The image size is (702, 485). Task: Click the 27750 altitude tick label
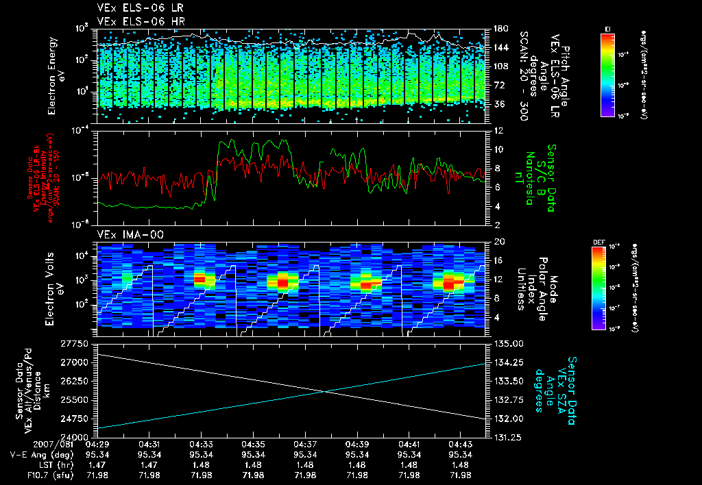coord(74,344)
